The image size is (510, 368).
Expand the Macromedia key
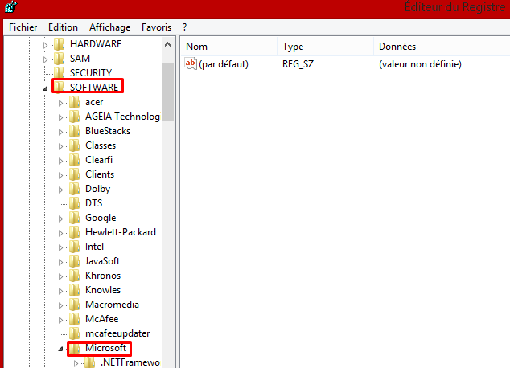[x=60, y=305]
